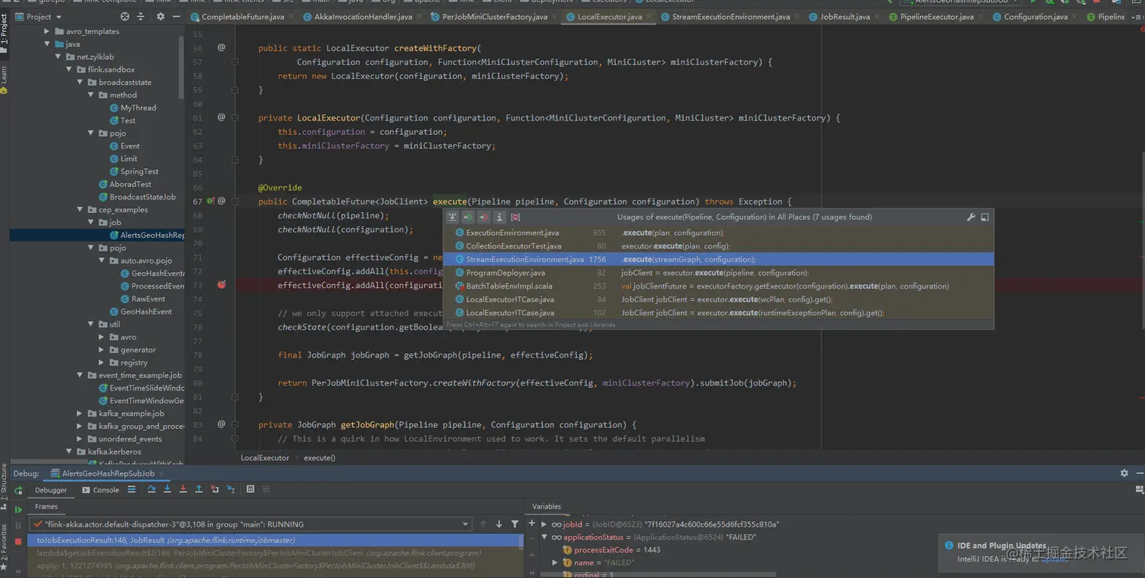Open BroadcastStateJob in the project tree
The width and height of the screenshot is (1145, 578).
[142, 197]
